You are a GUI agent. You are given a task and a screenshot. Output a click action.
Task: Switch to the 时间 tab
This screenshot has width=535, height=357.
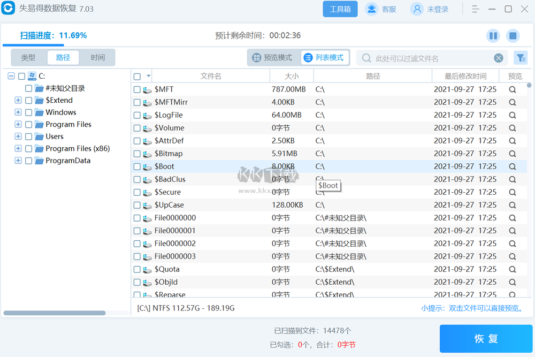point(97,58)
